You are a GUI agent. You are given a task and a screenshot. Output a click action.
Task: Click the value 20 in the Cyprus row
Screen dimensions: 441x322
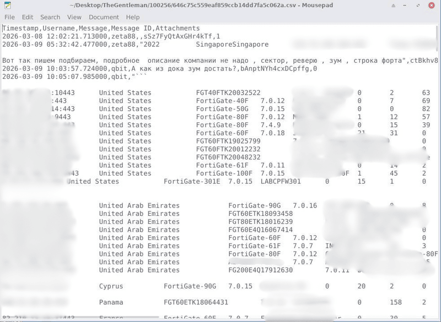[x=362, y=286]
